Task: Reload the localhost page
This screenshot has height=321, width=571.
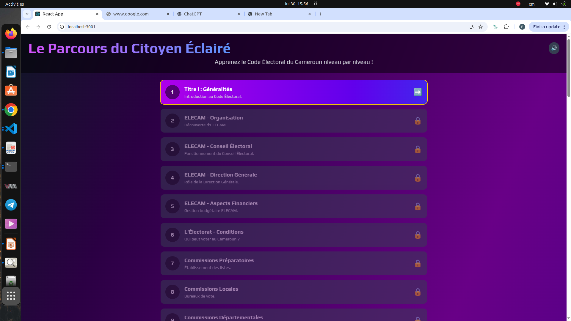Action: click(49, 27)
